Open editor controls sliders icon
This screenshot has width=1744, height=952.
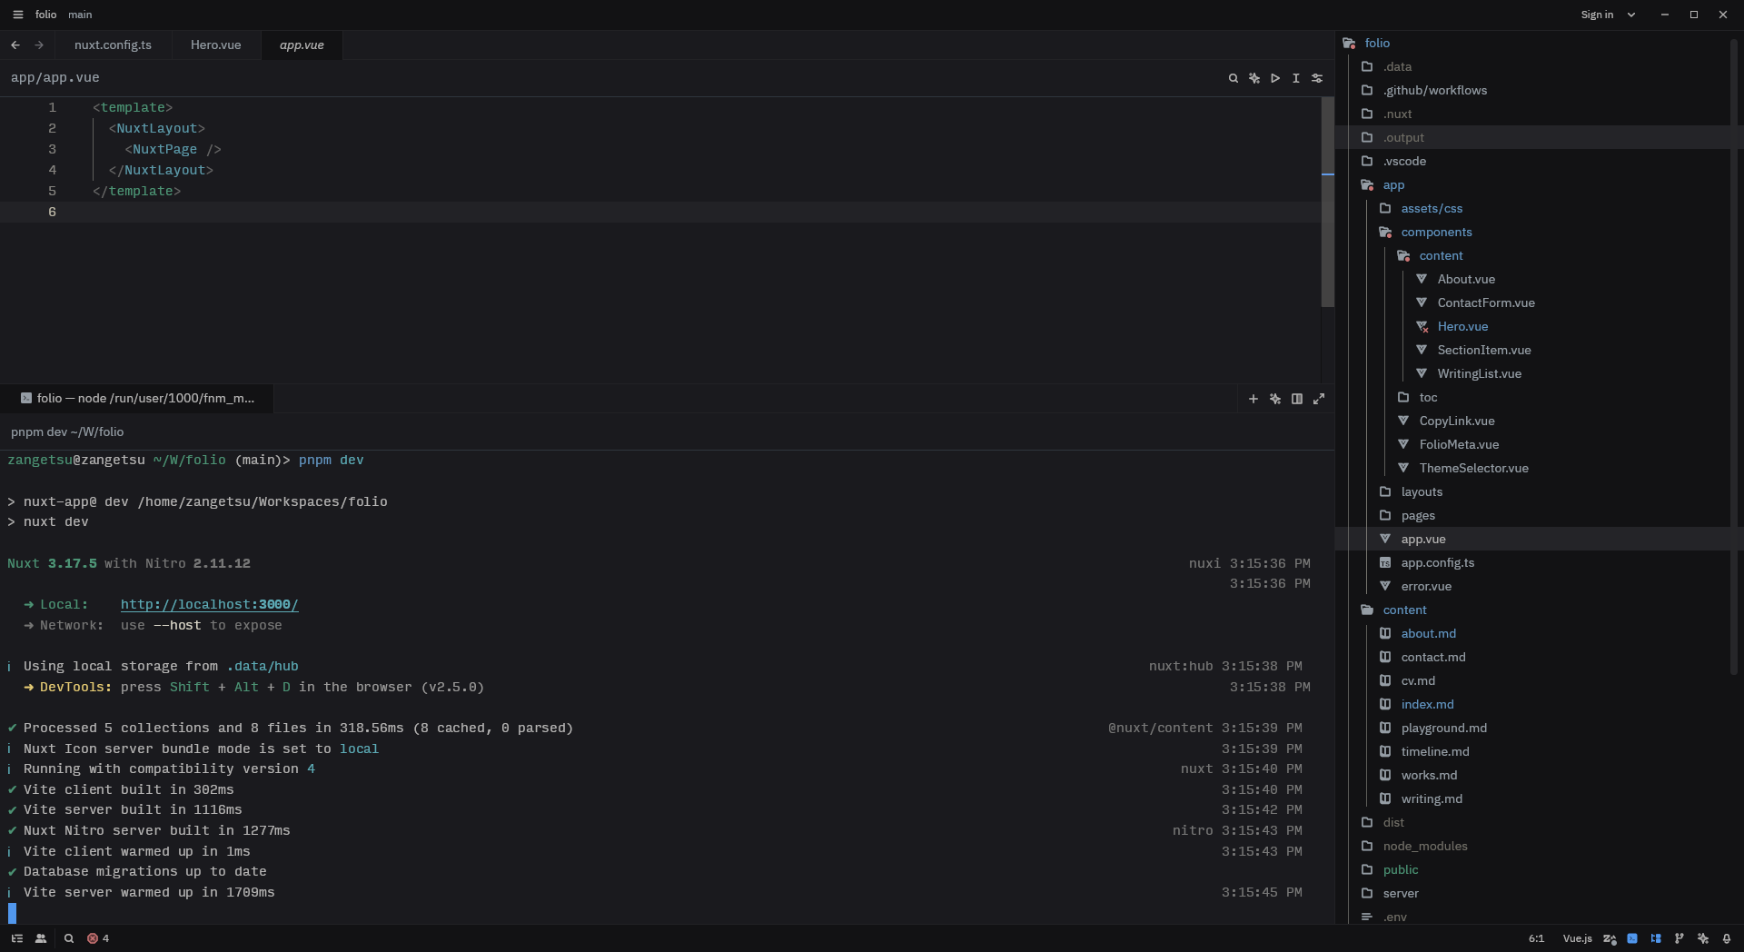[1317, 78]
